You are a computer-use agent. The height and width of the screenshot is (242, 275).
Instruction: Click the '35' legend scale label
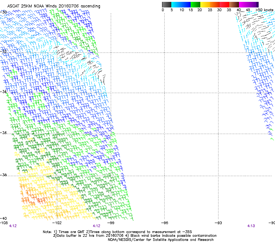click(229, 10)
